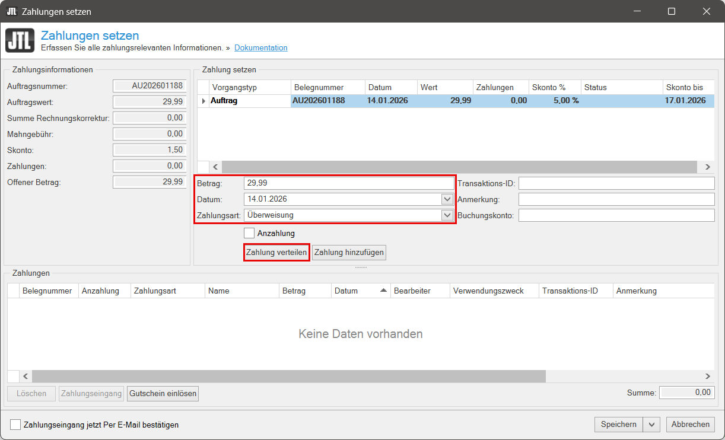Click Gutschein einlösen button

[x=163, y=393]
